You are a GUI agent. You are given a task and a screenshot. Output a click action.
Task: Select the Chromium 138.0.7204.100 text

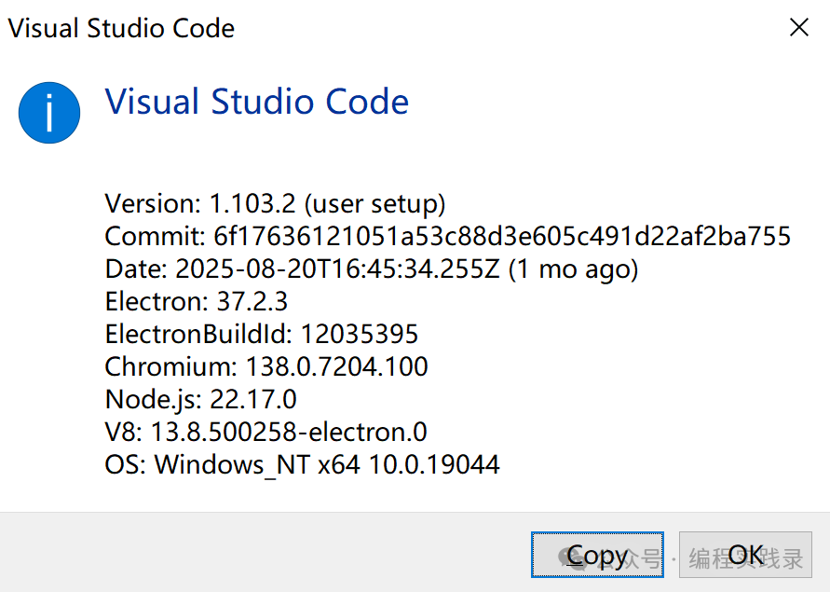pos(265,366)
